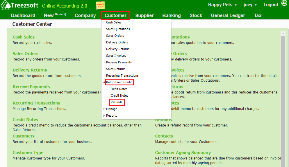Collapse the Refund and Credit submenu arrow

click(x=104, y=82)
